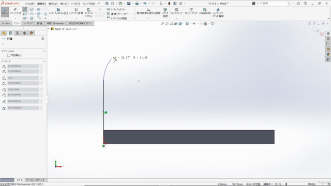Collapse the CommandManager ribbon chevron
Viewport: 331px width, 186px height.
328,19
